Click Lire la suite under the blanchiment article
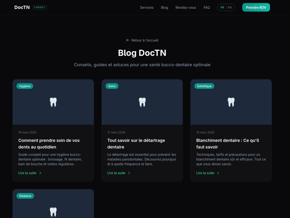The width and height of the screenshot is (290, 218). click(x=205, y=173)
